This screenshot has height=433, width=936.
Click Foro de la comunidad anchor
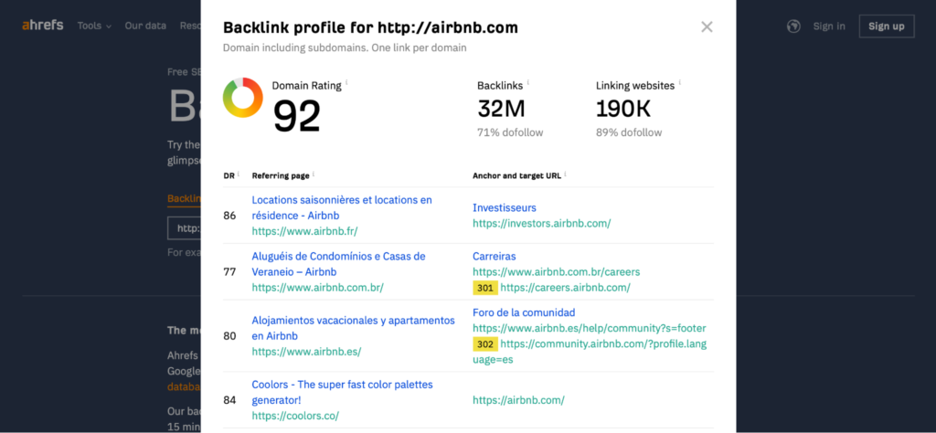click(x=524, y=312)
